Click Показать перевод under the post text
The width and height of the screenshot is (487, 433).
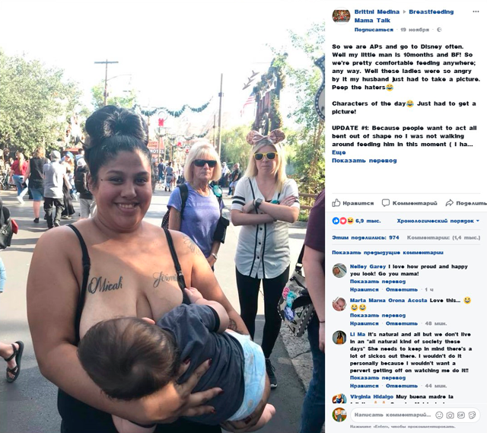coord(364,161)
